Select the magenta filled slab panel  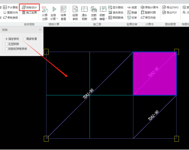click(x=155, y=74)
